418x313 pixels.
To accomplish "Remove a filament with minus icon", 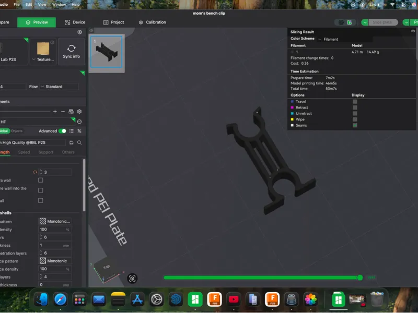I will tap(63, 112).
